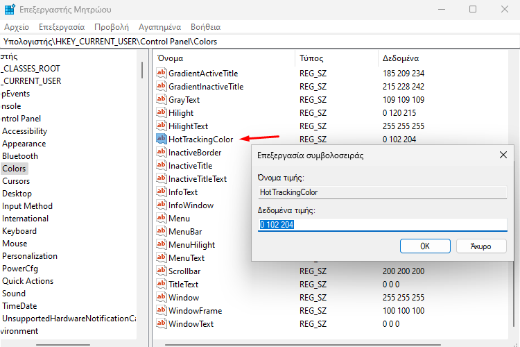Click the TitleText string value icon

(161, 284)
